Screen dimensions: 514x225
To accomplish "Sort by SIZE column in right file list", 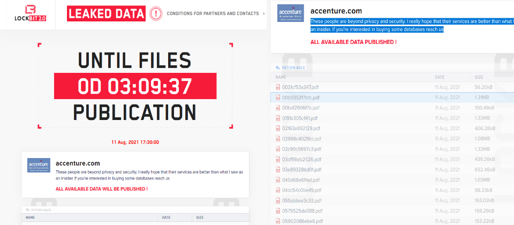I will 479,77.
